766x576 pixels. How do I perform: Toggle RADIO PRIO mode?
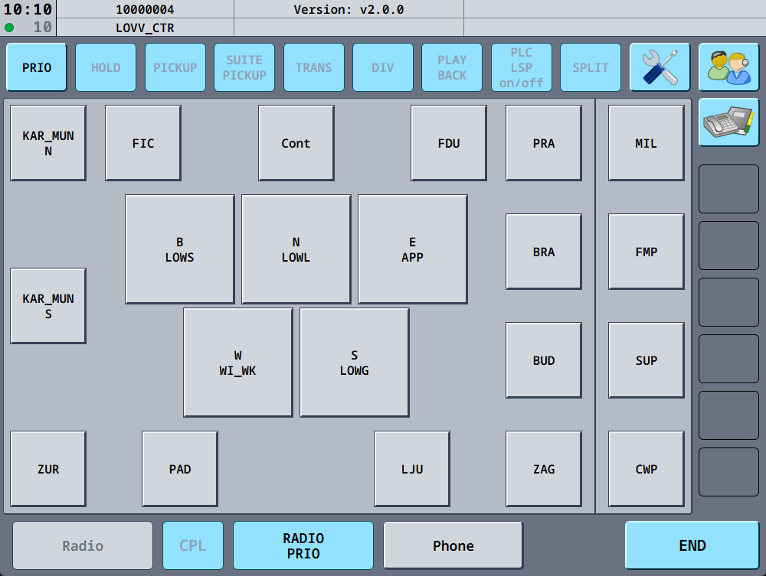(x=303, y=545)
